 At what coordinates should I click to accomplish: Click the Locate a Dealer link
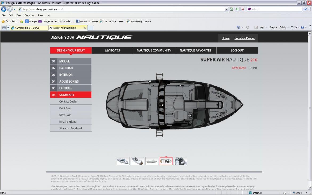(245, 38)
